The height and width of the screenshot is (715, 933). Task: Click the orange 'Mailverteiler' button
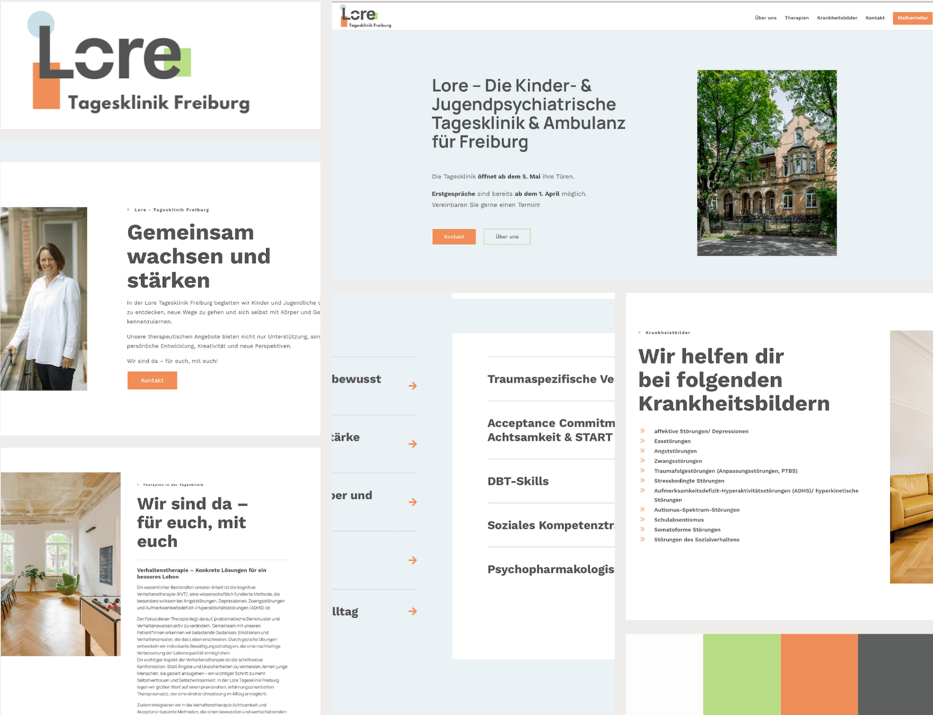(912, 18)
